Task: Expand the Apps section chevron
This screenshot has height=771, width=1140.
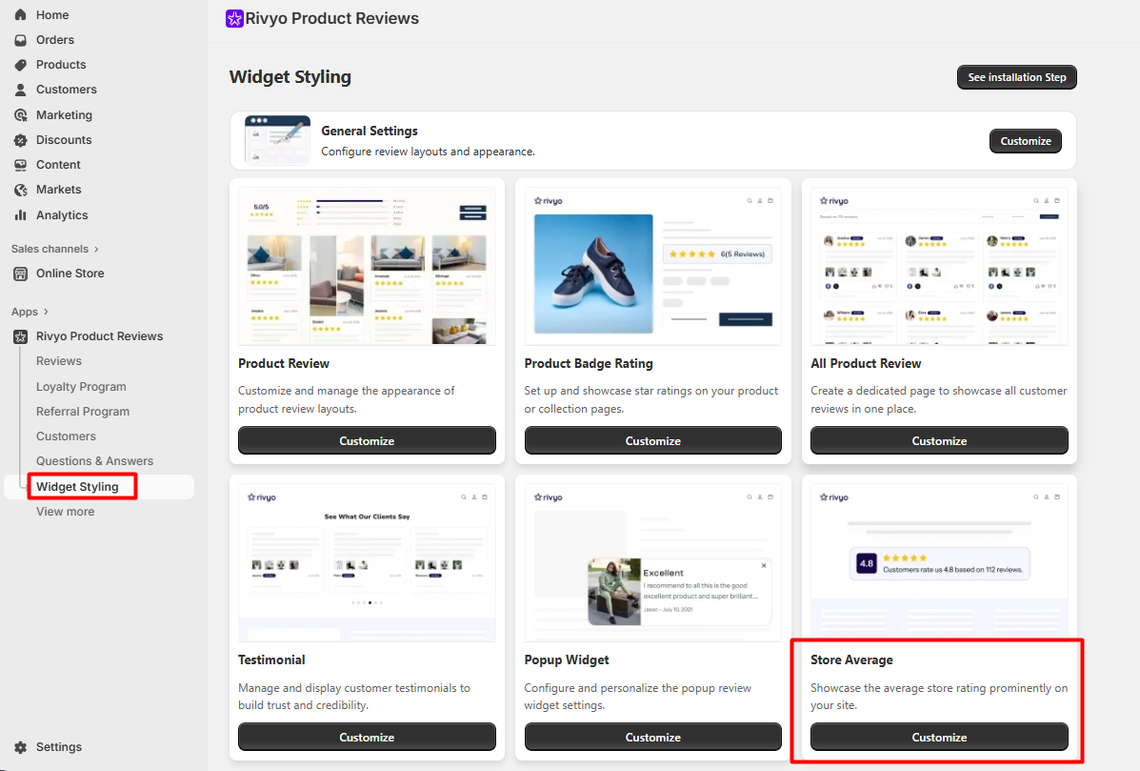Action: (x=46, y=312)
